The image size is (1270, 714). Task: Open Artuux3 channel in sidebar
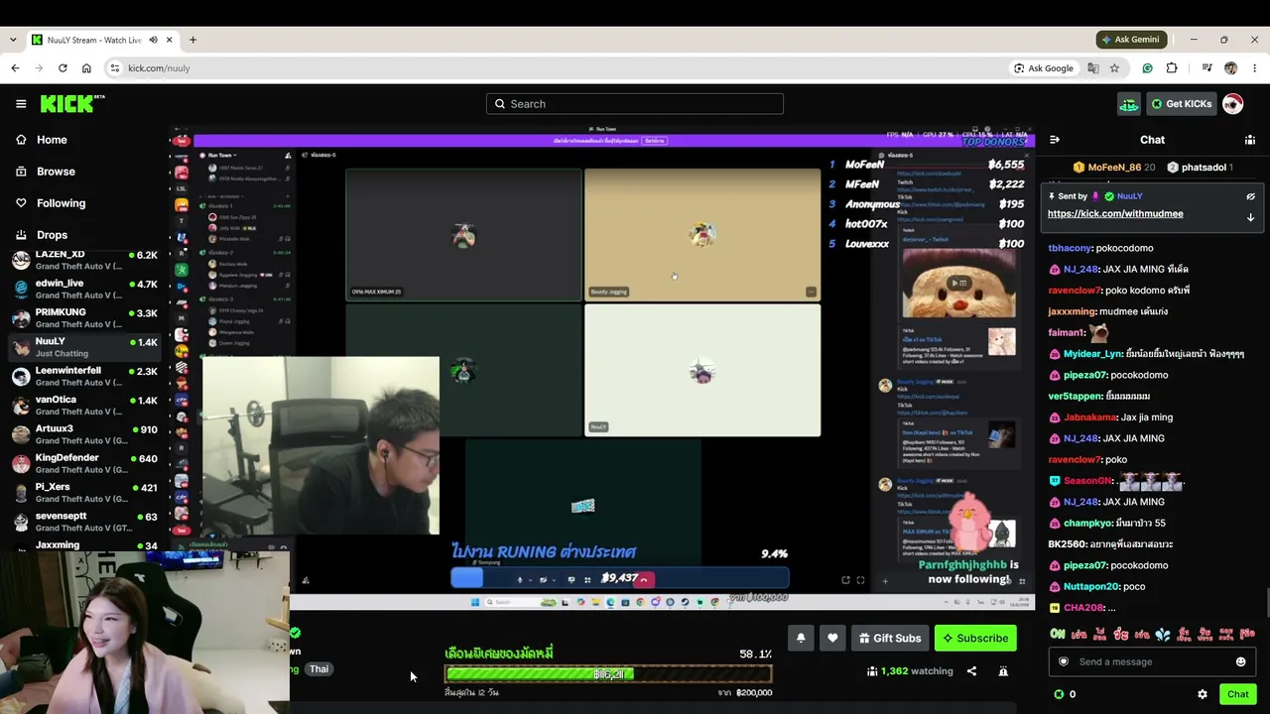tap(84, 434)
